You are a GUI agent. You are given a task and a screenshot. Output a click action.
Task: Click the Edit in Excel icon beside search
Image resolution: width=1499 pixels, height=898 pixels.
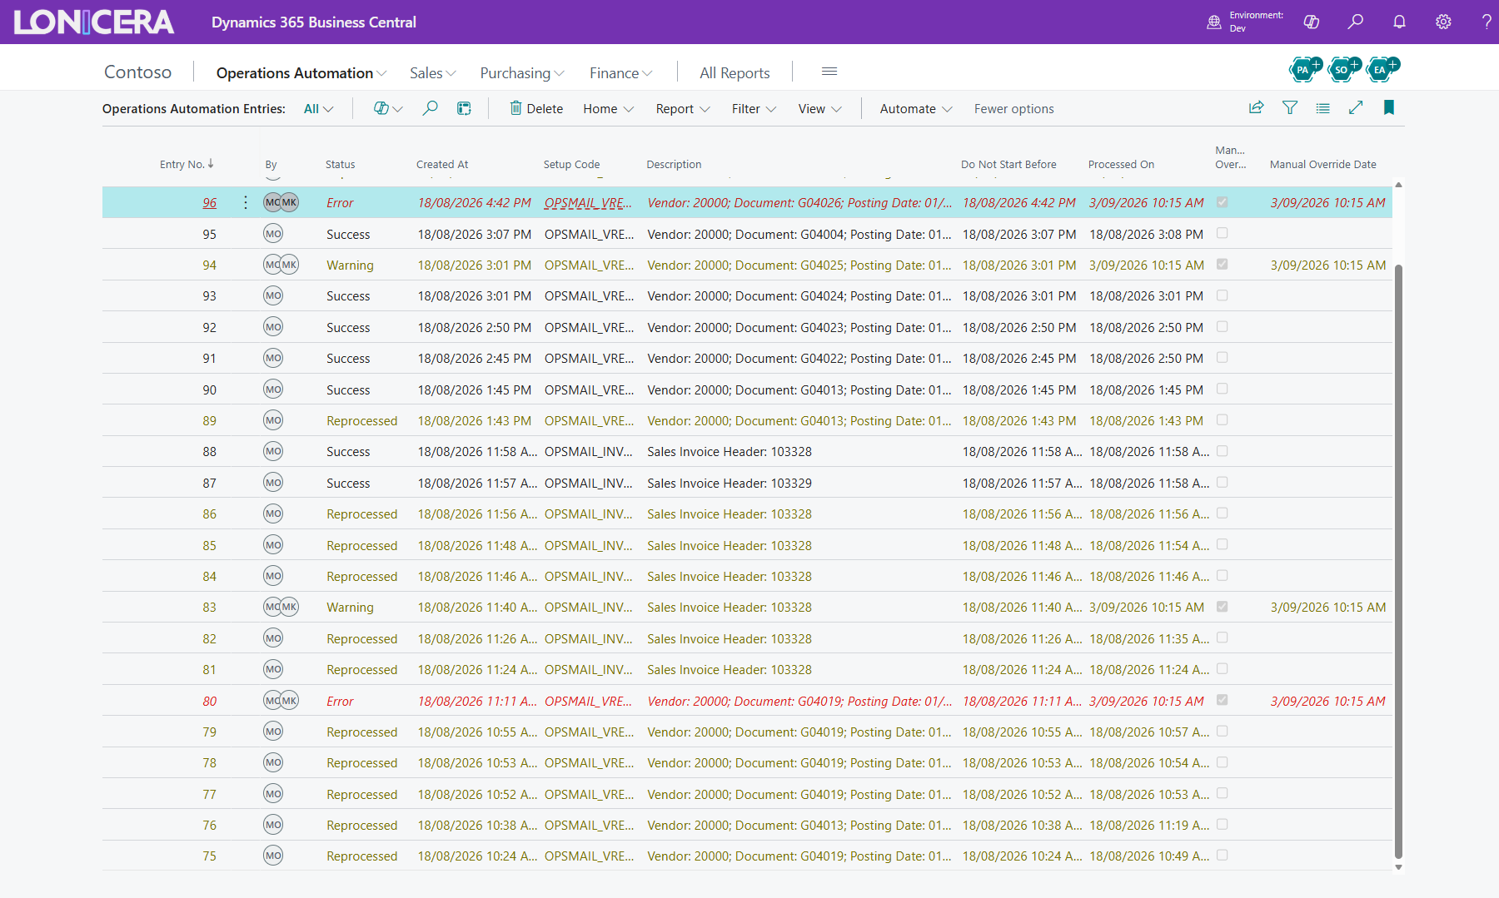pyautogui.click(x=464, y=108)
